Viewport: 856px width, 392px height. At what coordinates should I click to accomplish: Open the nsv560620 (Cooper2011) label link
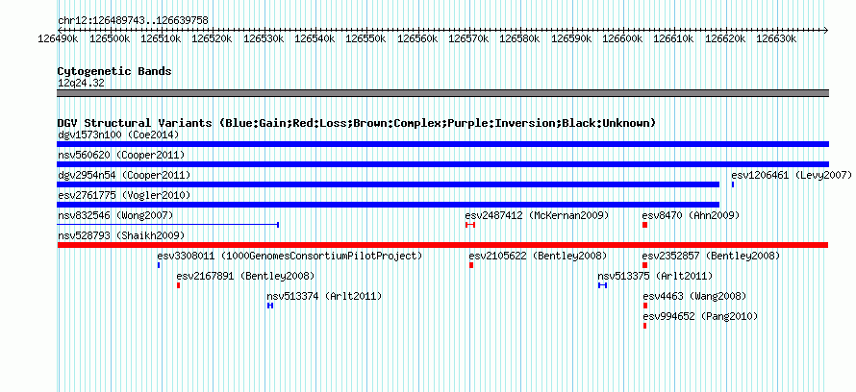pos(121,155)
